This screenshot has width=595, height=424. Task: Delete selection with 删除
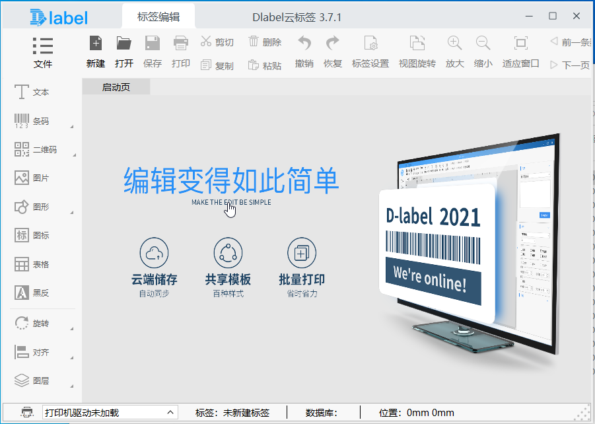(265, 42)
